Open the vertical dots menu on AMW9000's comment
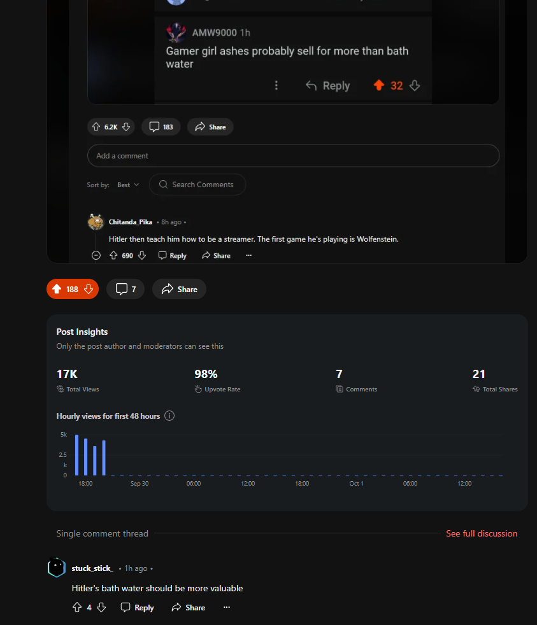 [276, 85]
